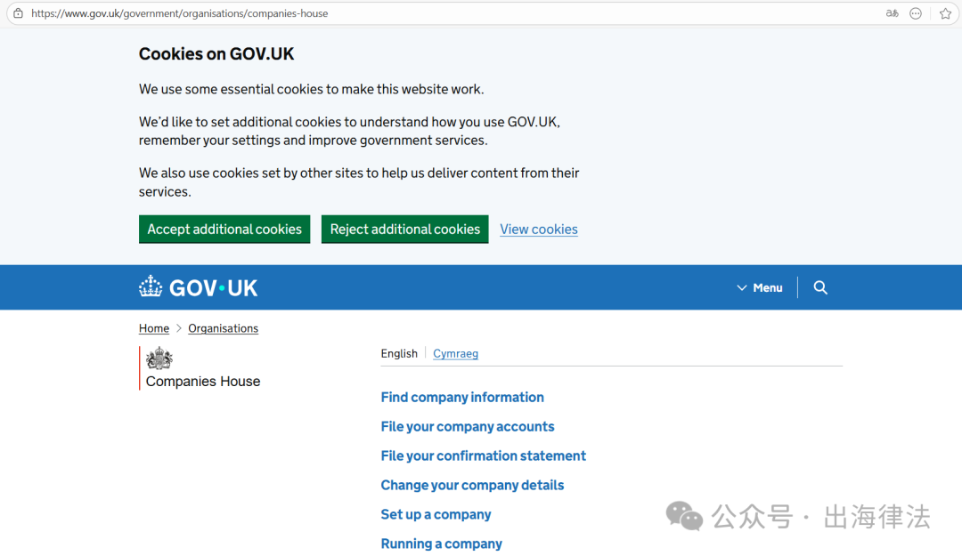The width and height of the screenshot is (962, 556).
Task: Open Set up a company link
Action: pos(436,515)
